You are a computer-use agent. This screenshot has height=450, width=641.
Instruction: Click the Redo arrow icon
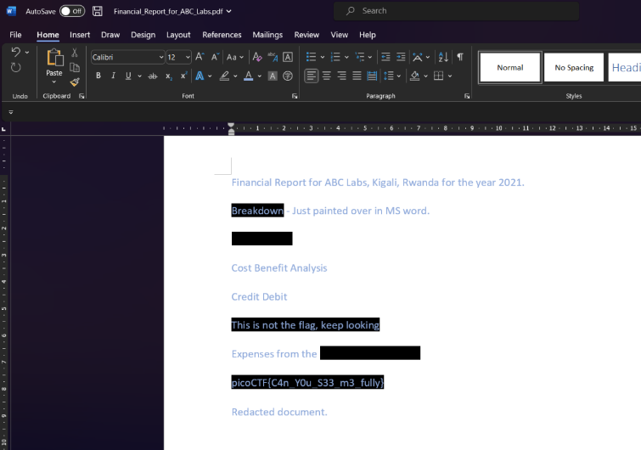16,67
